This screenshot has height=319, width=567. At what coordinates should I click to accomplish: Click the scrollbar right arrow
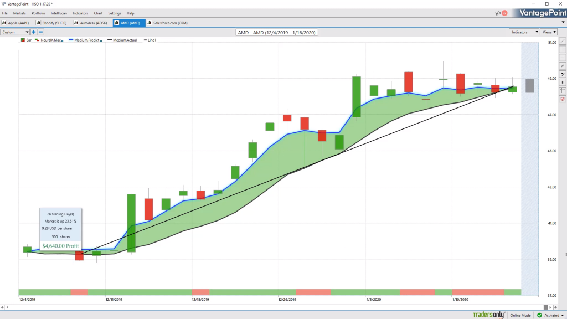[550, 307]
